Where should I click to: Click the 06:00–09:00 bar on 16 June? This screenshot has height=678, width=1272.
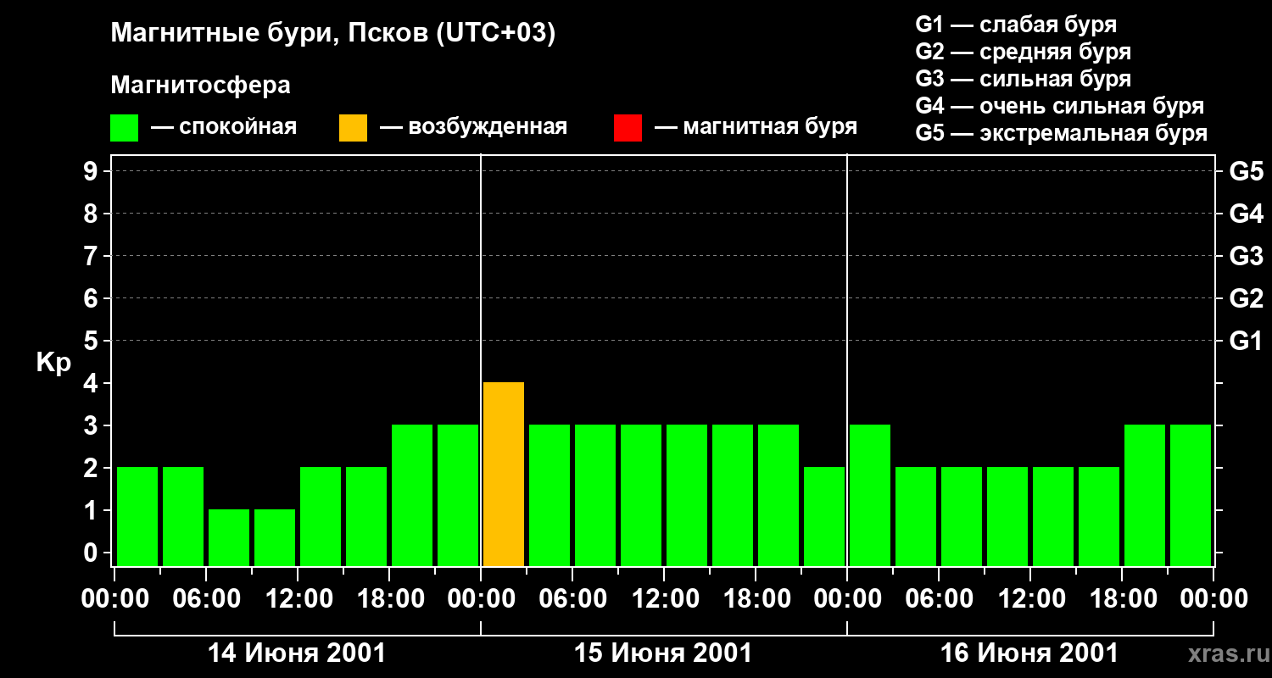[x=962, y=516]
